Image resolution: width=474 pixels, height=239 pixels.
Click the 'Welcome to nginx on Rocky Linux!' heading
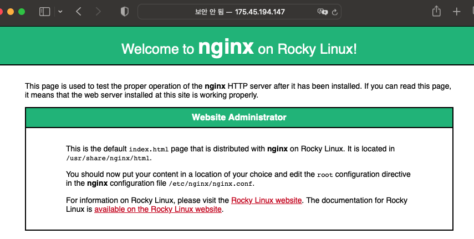[239, 48]
